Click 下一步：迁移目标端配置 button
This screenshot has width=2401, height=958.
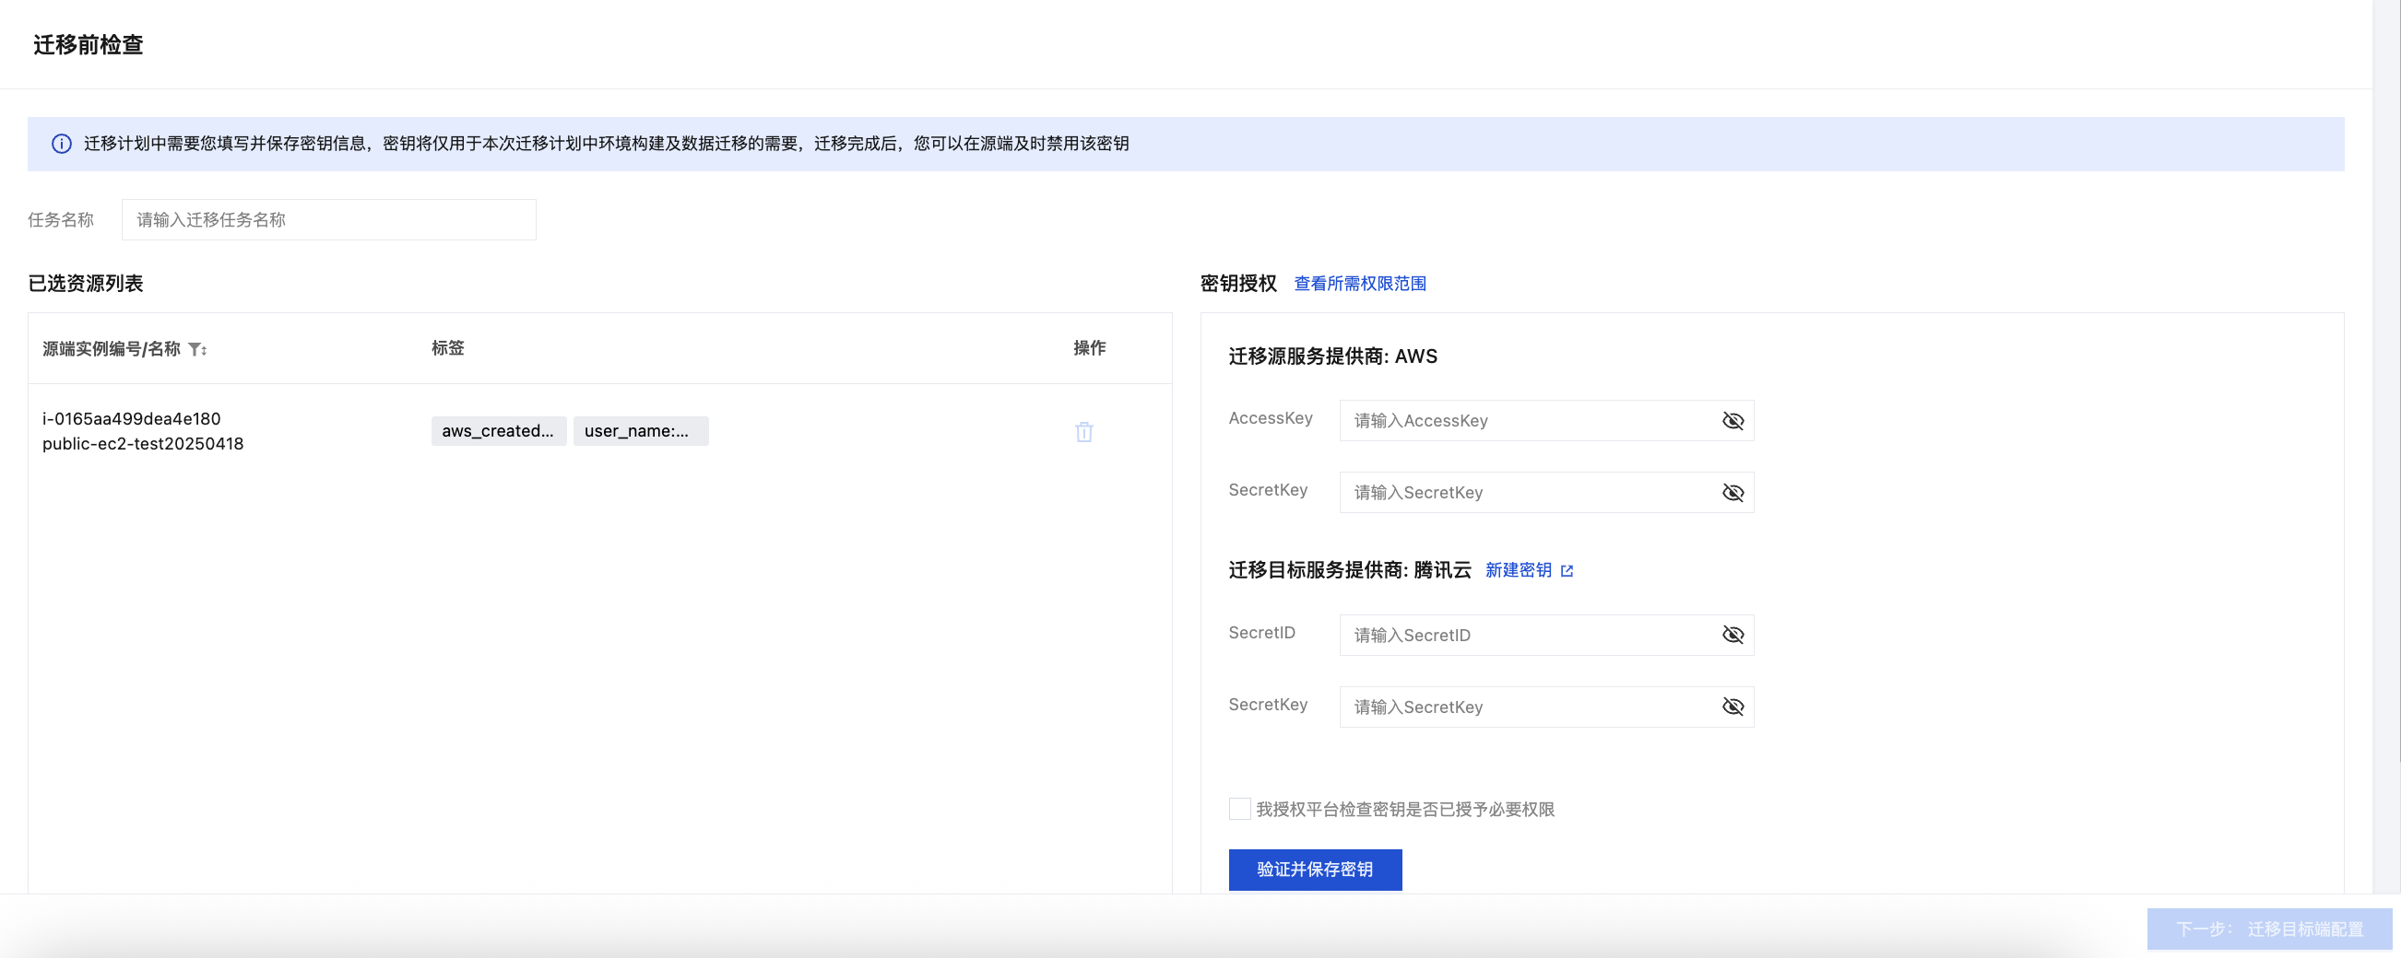click(x=2268, y=929)
